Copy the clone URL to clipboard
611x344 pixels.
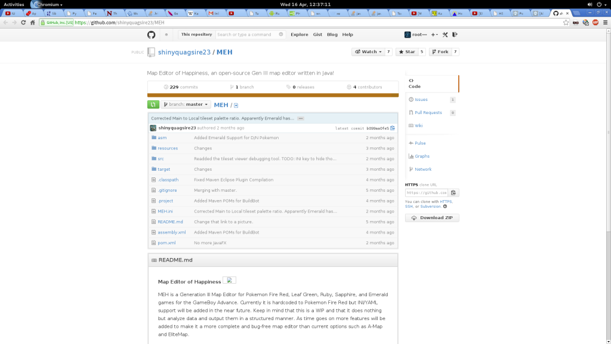(454, 193)
